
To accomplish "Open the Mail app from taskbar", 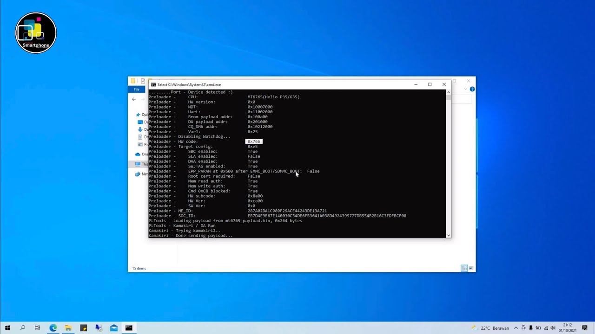I will 114,328.
